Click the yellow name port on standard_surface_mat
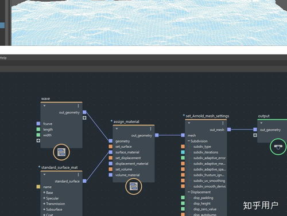 [38, 187]
